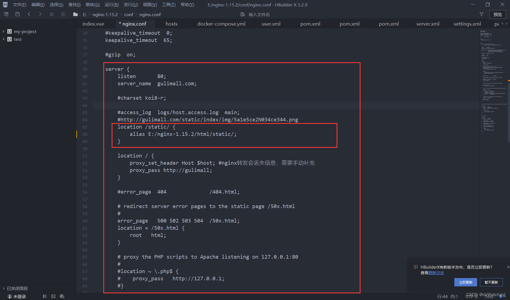
Task: Open the terminal icon in status bar
Action: [53, 296]
